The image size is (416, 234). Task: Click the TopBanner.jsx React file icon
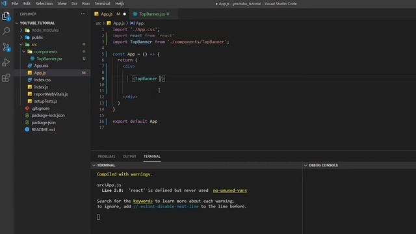pyautogui.click(x=32, y=58)
